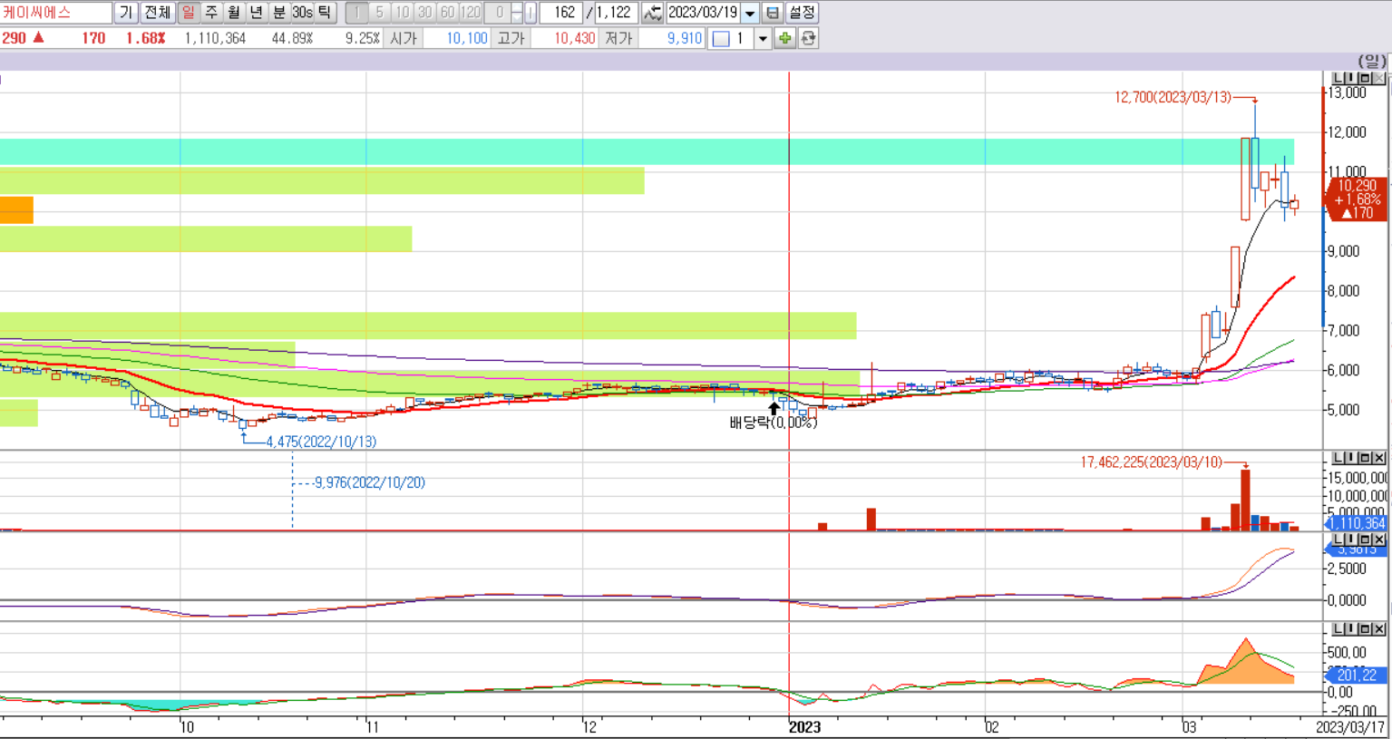Click the candle count field 162

[x=560, y=13]
